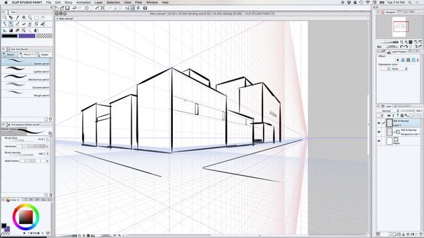424x238 pixels.
Task: Toggle Tone effect icon in Layer Property
Action: pyautogui.click(x=408, y=60)
